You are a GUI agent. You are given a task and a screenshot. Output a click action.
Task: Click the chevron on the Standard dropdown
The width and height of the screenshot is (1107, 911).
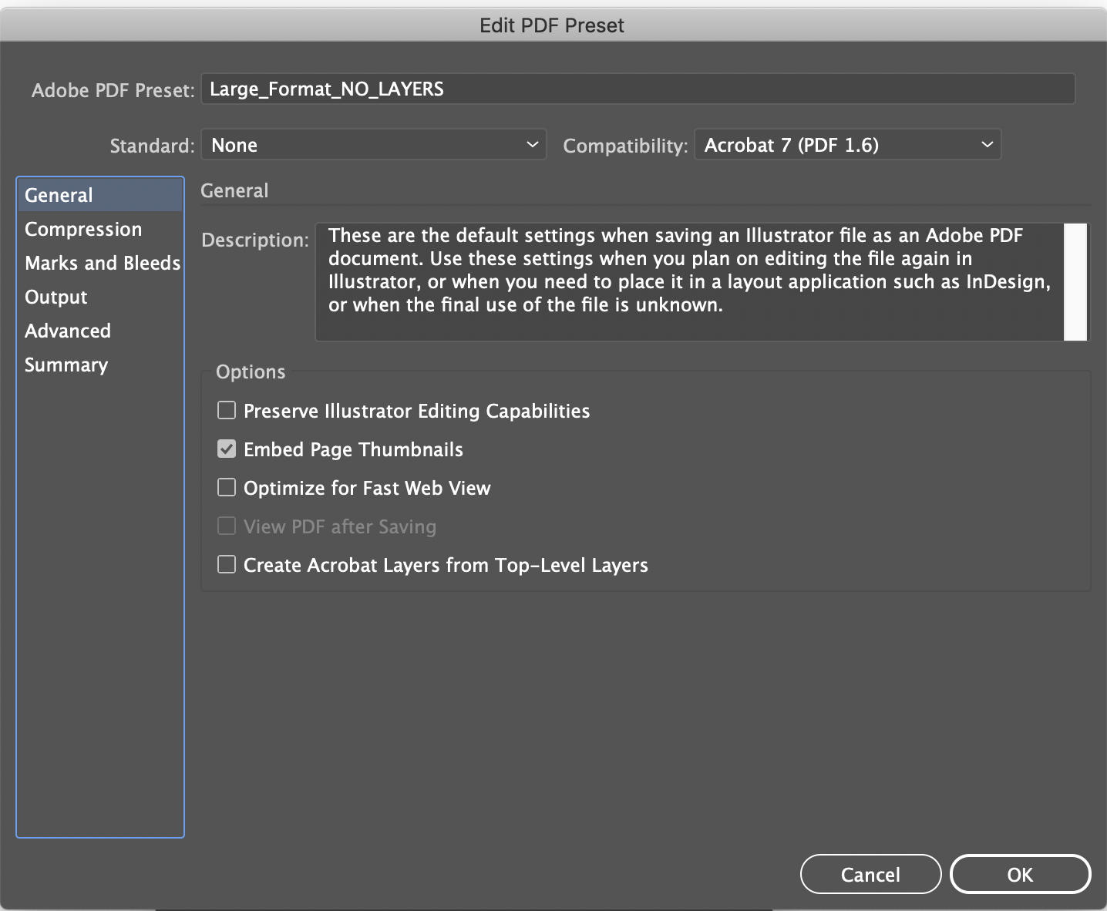point(531,144)
